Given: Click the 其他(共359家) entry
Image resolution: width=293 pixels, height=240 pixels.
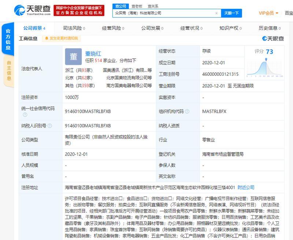Looking at the screenshot, I should pos(80,86).
